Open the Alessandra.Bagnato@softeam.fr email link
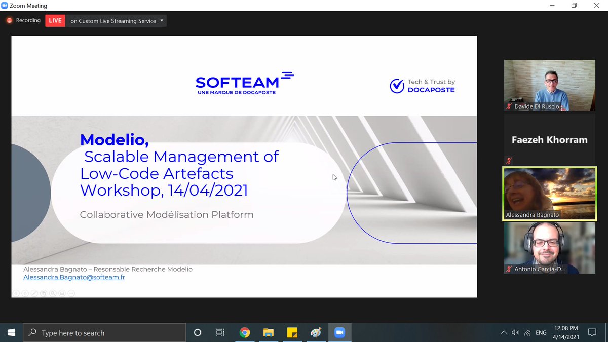608x342 pixels. point(74,277)
